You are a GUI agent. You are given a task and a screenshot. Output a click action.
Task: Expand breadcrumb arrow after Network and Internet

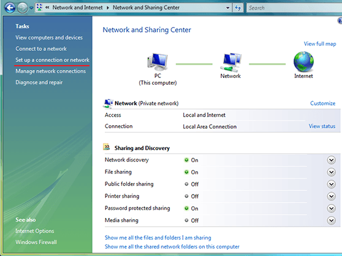[x=108, y=7]
